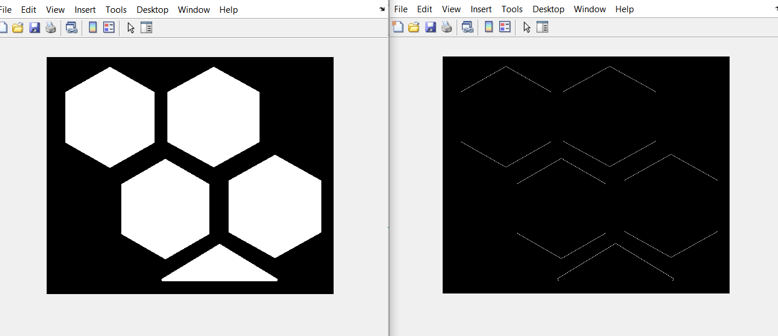Open a figure file in the right window
This screenshot has height=336, width=778.
click(x=414, y=27)
